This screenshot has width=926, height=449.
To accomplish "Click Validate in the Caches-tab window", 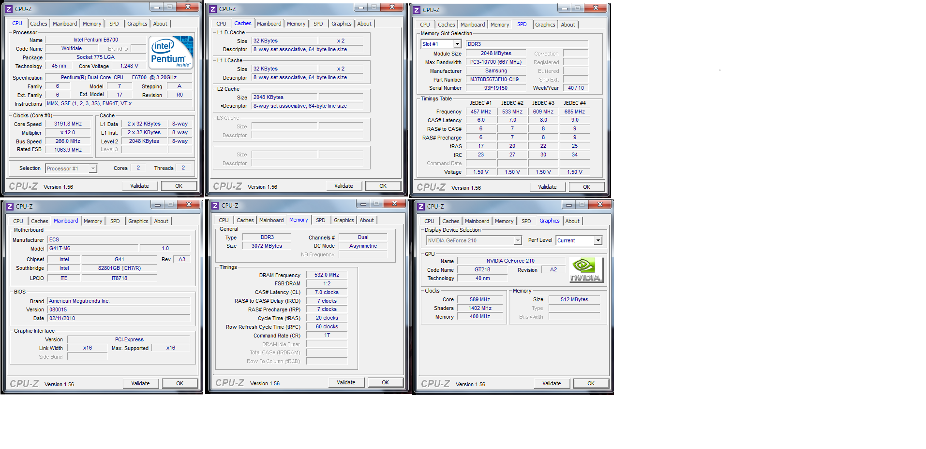I will coord(344,186).
